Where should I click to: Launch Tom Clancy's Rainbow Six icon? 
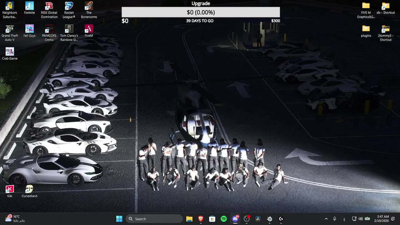coord(69,33)
